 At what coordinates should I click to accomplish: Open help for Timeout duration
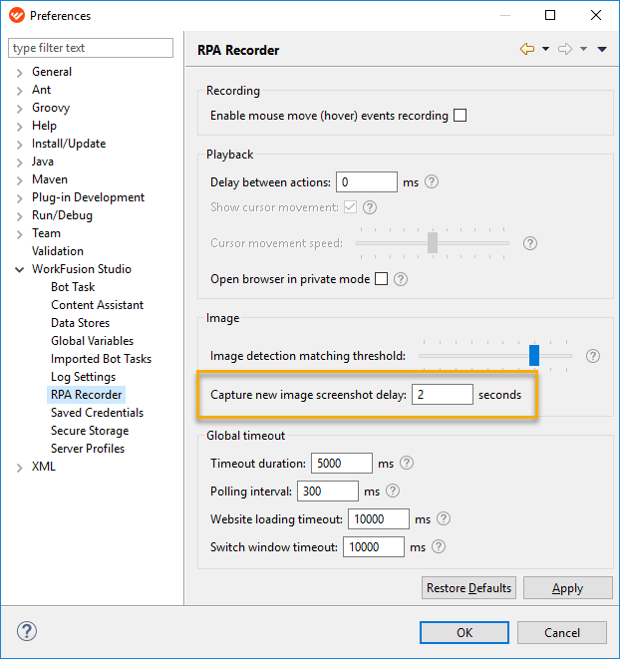click(407, 463)
